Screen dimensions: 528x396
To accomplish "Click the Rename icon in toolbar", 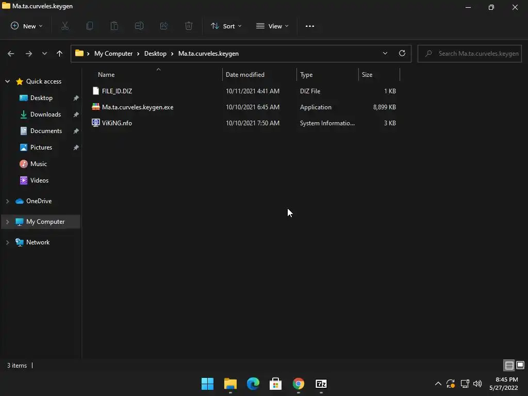I will tap(139, 26).
